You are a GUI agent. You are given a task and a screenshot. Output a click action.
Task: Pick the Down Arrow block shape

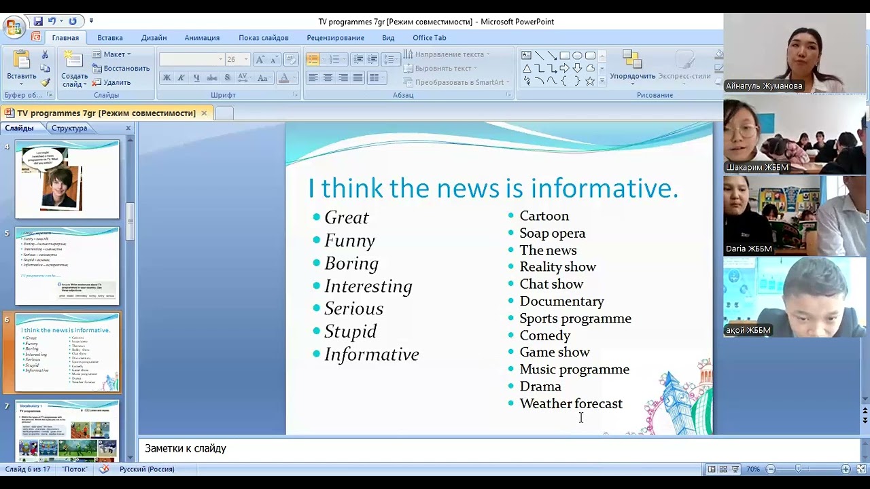[577, 68]
